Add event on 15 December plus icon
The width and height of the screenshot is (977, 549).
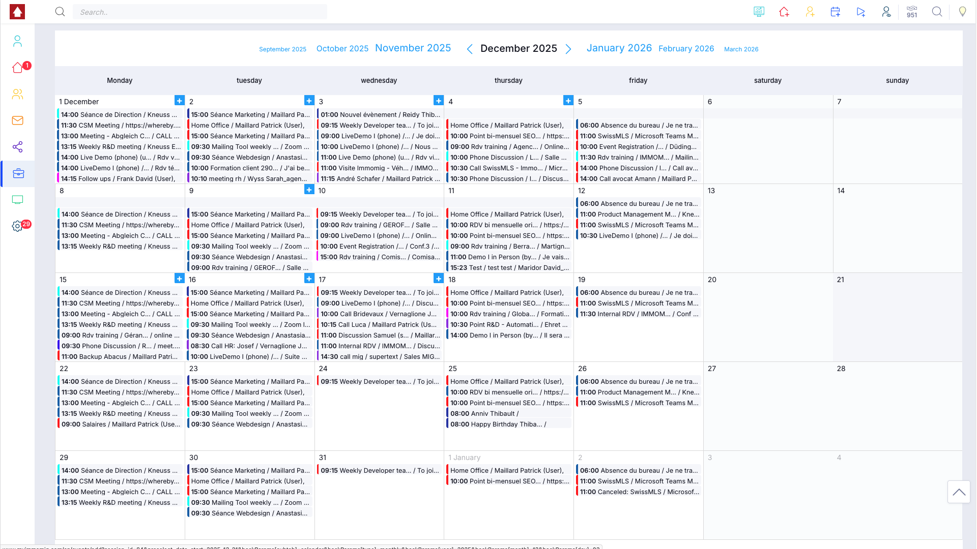pos(179,279)
